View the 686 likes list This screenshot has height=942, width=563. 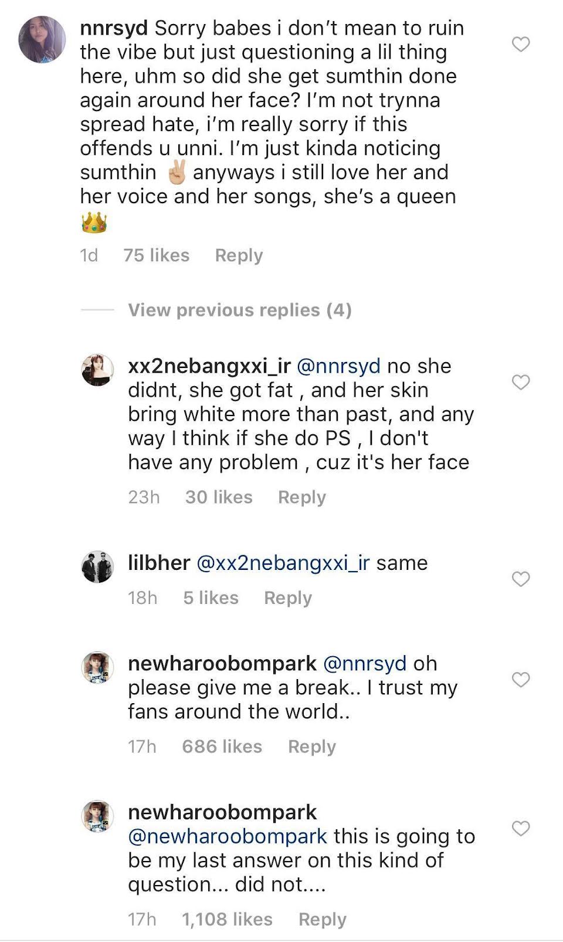click(222, 747)
